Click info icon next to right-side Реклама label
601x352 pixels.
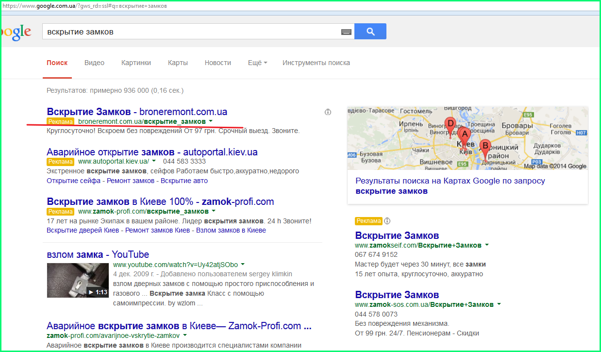(387, 221)
